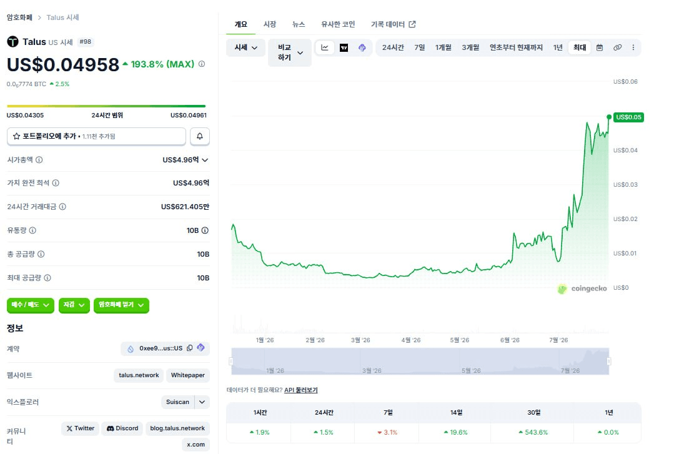This screenshot has height=454, width=674.
Task: Select the 24시간 time range
Action: tap(393, 47)
